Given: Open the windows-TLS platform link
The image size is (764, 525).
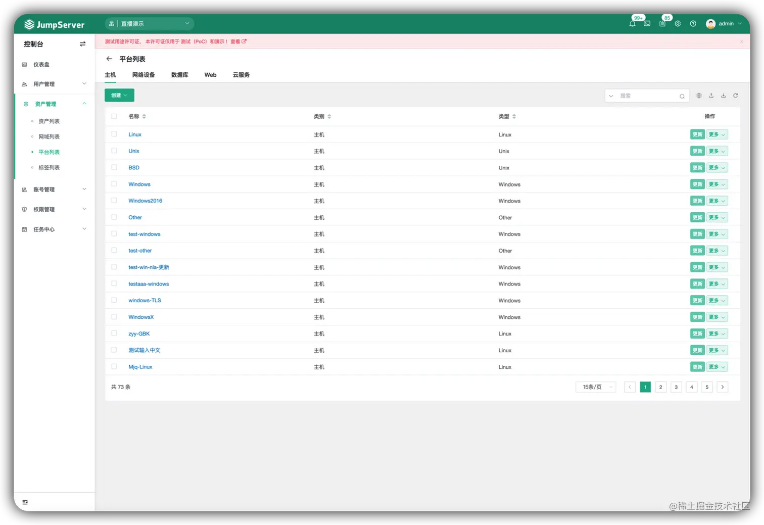Looking at the screenshot, I should [145, 301].
